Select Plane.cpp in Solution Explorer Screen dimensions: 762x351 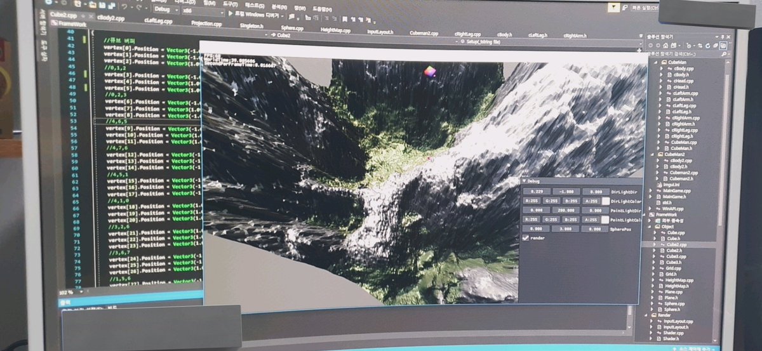(673, 292)
